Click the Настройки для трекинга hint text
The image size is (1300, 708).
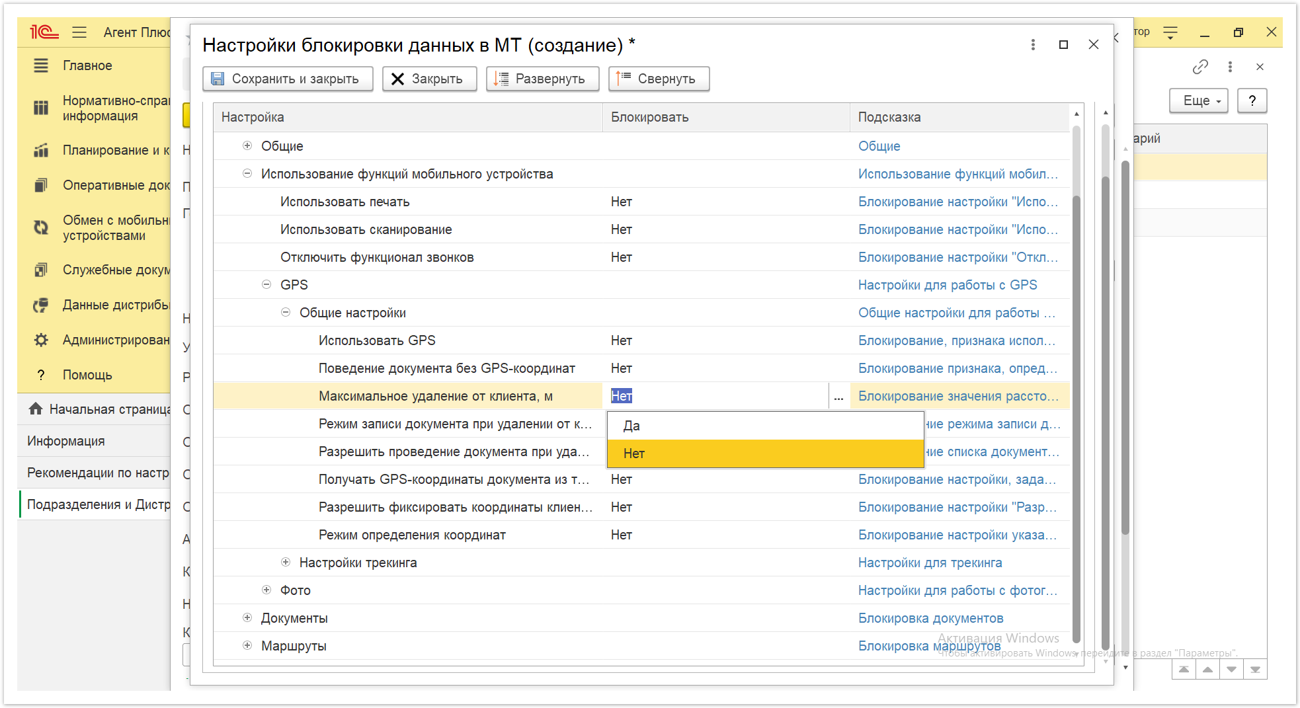(930, 563)
